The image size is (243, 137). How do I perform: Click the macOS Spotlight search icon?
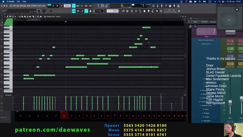[219, 2]
